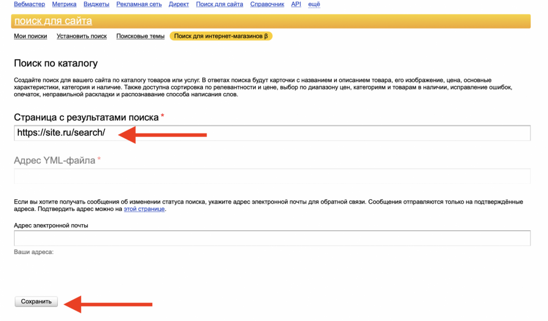
Task: Click the поиск для сайта header title
Action: 53,21
